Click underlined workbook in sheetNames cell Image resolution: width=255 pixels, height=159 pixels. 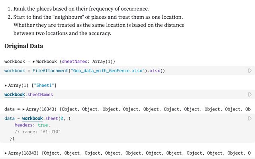tap(15, 95)
